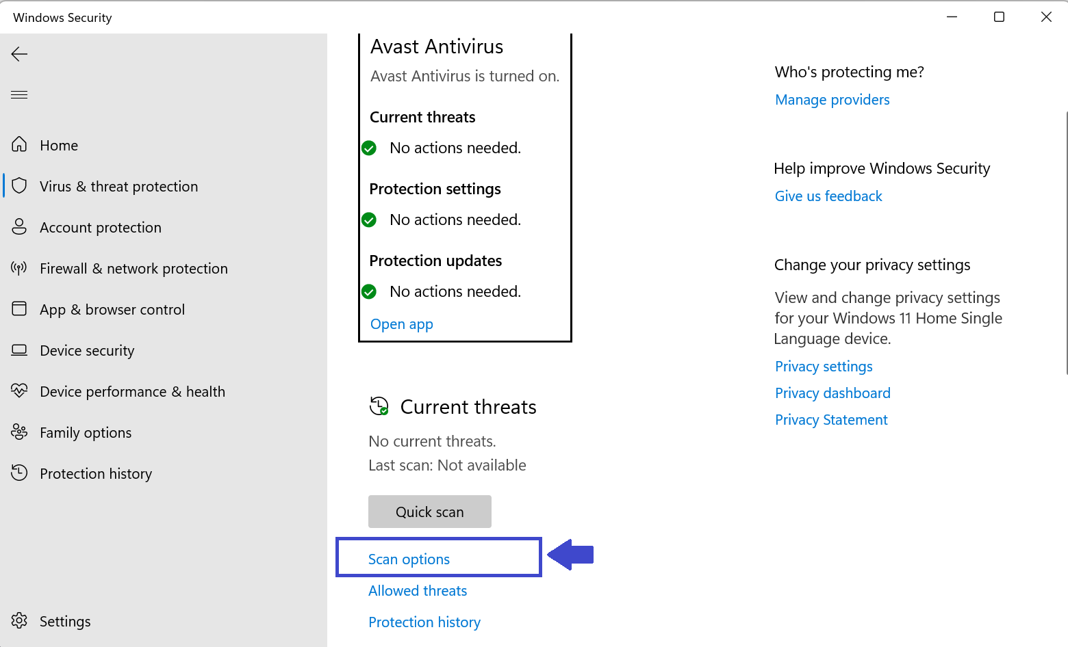Click the Allowed threats link
Viewport: 1068px width, 647px height.
pyautogui.click(x=418, y=591)
